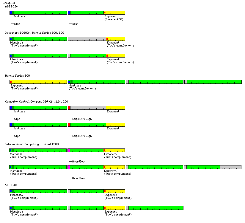Click long gray field in first Datacraft format
The width and height of the screenshot is (245, 223).
[x=87, y=39]
